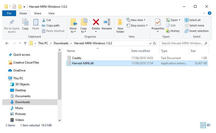Click the navigation pane scrollbar down arrow
Image resolution: width=216 pixels, height=133 pixels.
click(x=60, y=120)
